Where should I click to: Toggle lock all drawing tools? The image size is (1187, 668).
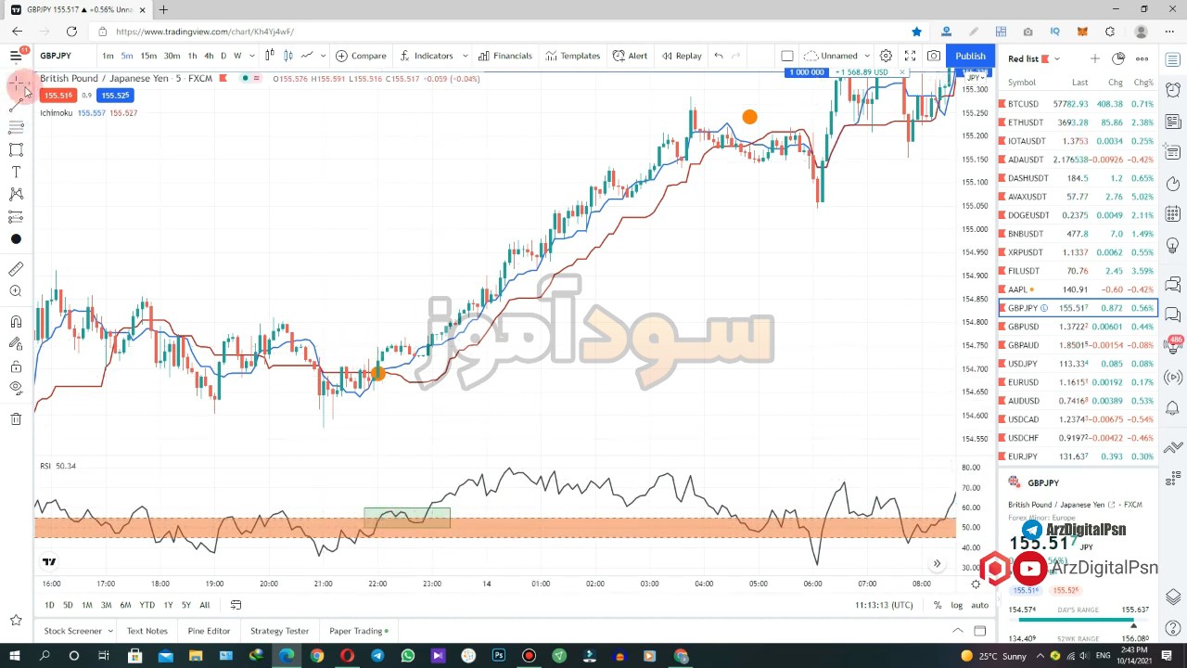(x=16, y=366)
